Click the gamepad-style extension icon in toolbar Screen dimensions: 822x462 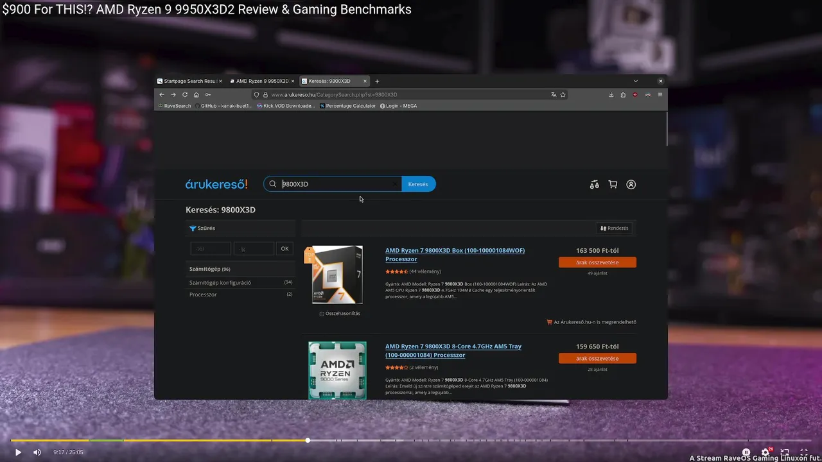point(647,94)
